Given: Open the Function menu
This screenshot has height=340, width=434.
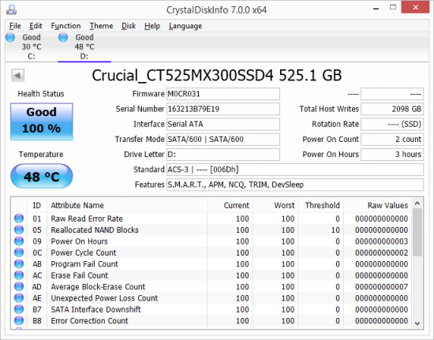Looking at the screenshot, I should coord(65,26).
